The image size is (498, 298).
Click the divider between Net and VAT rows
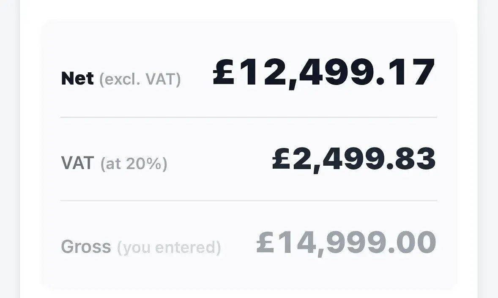249,117
